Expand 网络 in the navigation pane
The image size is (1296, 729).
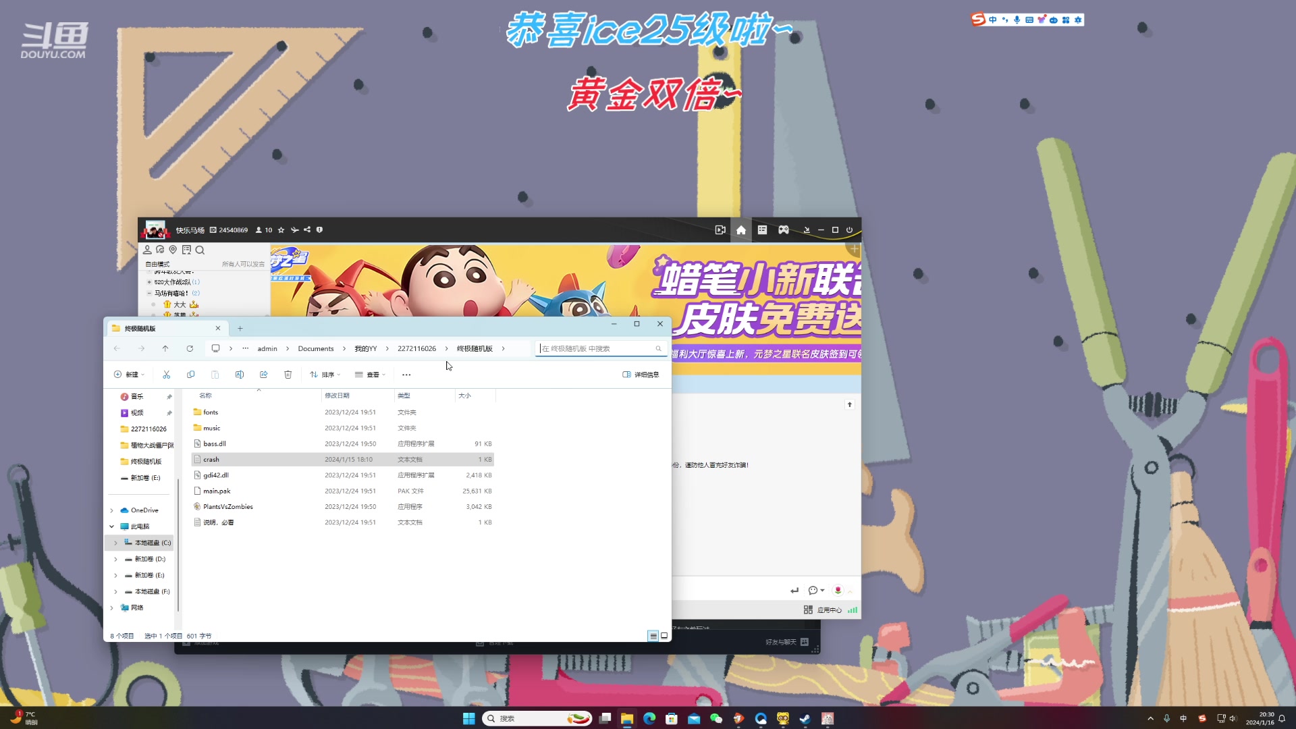112,607
